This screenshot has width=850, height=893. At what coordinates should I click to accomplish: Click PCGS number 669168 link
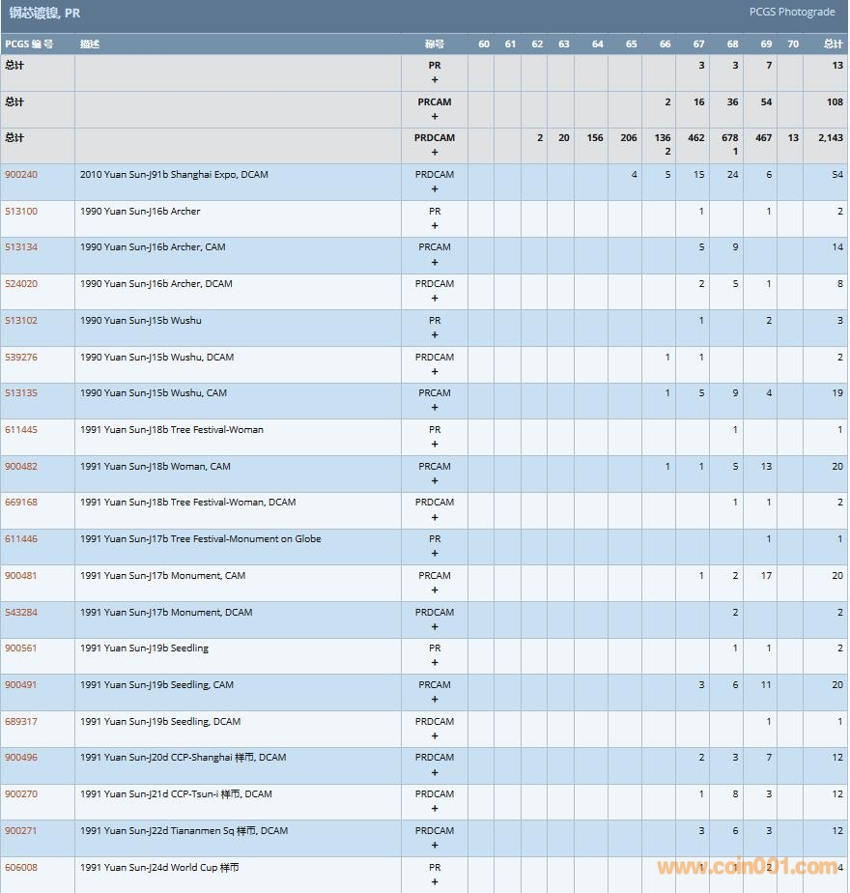[x=21, y=503]
